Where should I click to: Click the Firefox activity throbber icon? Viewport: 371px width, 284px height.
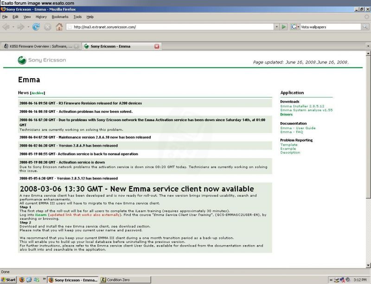coord(366,17)
